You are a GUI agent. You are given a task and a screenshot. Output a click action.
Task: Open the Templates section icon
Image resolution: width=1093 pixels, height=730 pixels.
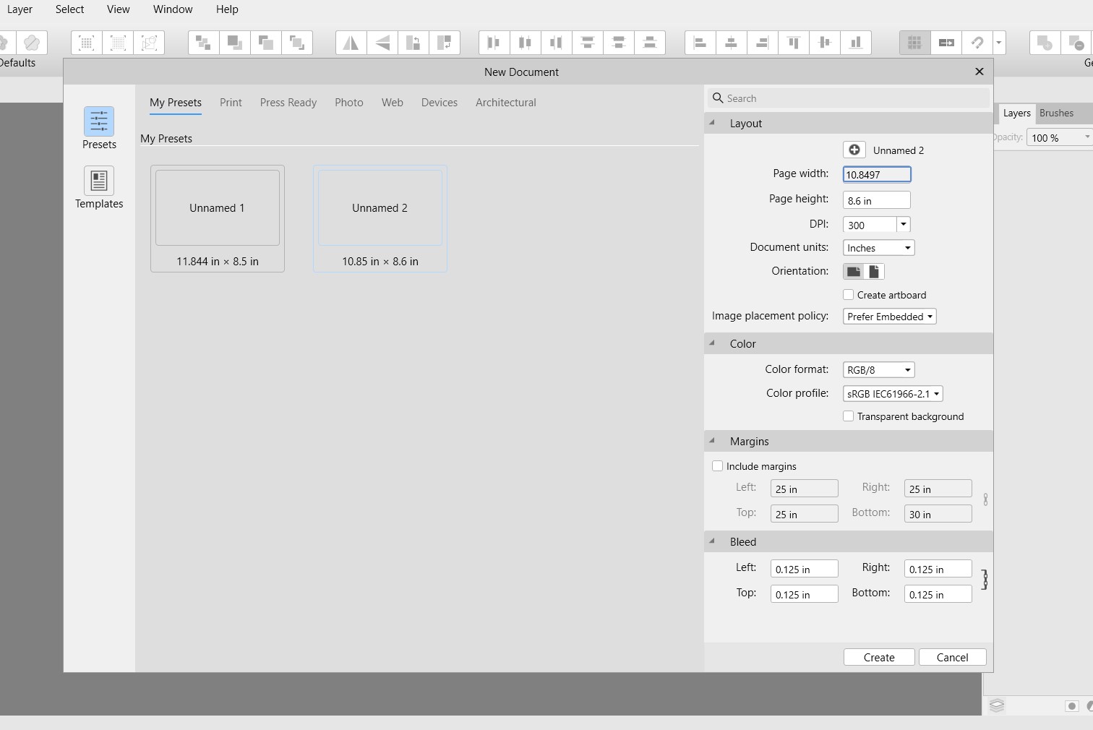99,181
